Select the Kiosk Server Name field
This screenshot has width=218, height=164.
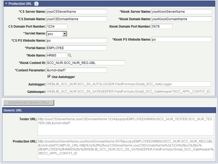click(182, 11)
